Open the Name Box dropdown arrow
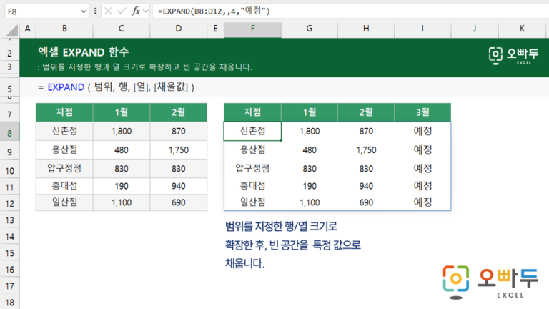Viewport: 549px width, 309px height. [x=84, y=11]
